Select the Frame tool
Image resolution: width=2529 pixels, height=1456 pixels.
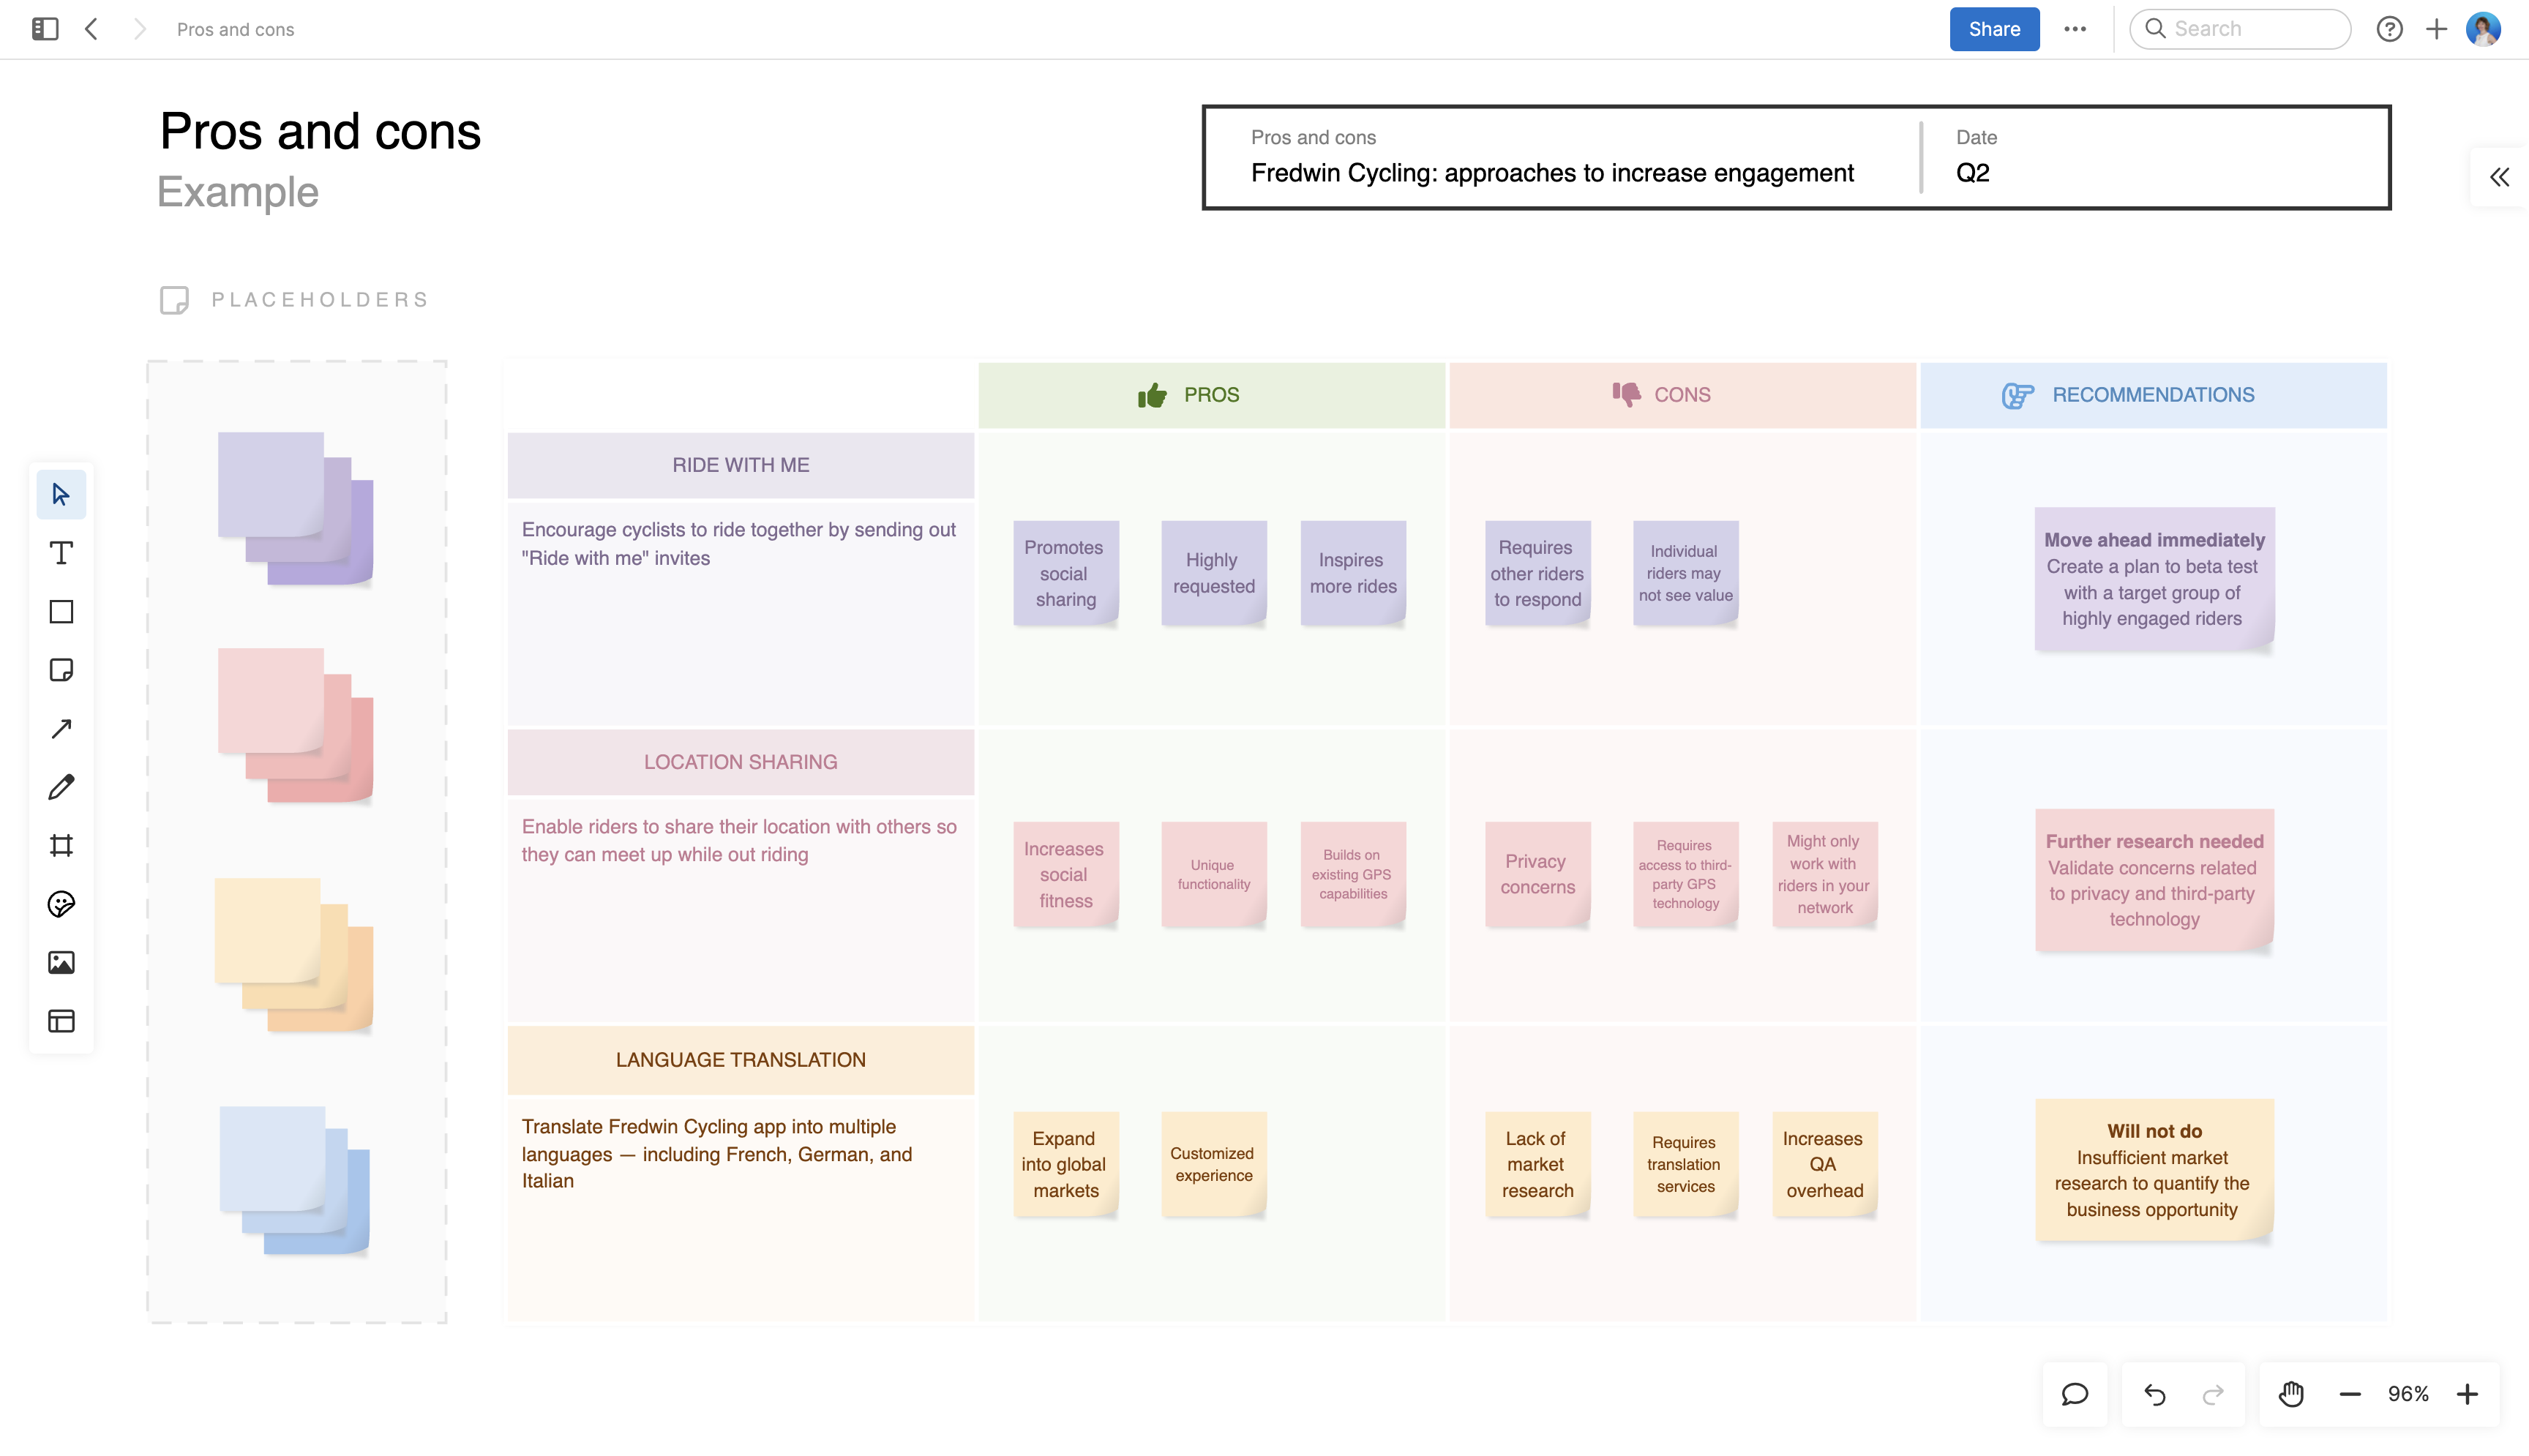61,845
